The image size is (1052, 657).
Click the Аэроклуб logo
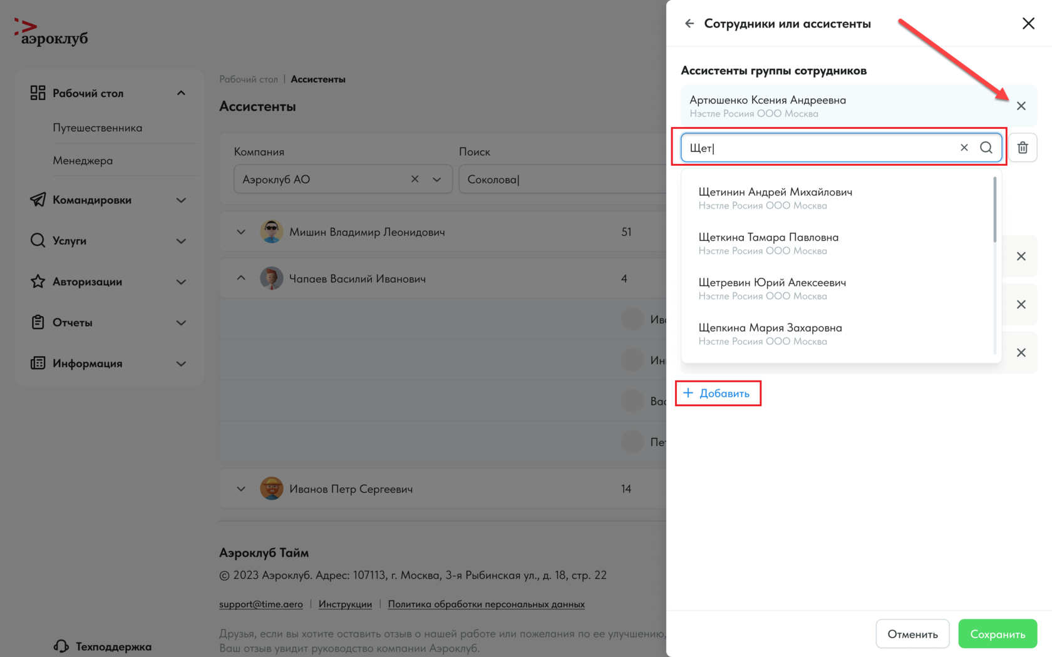tap(51, 32)
